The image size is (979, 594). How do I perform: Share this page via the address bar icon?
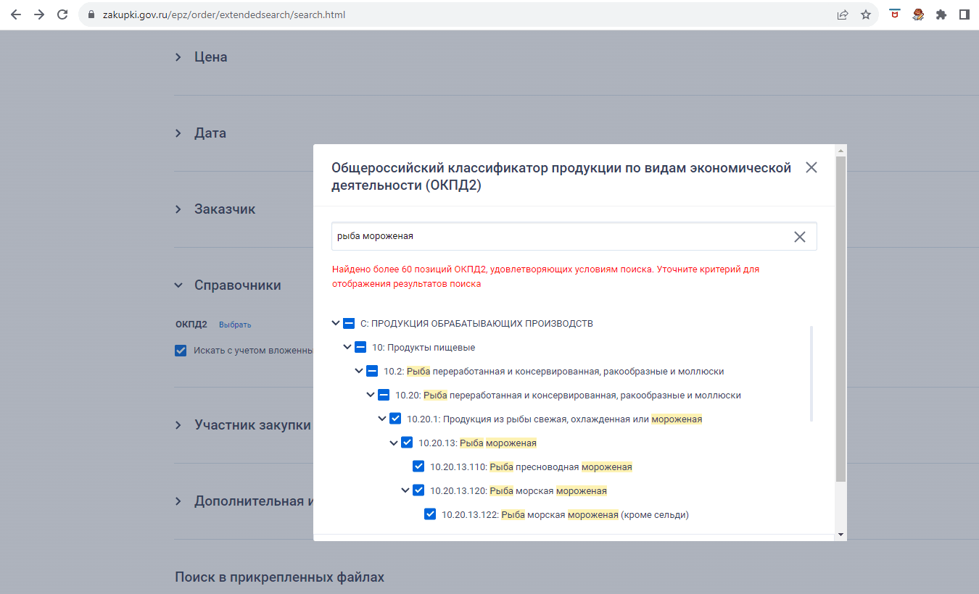coord(843,14)
